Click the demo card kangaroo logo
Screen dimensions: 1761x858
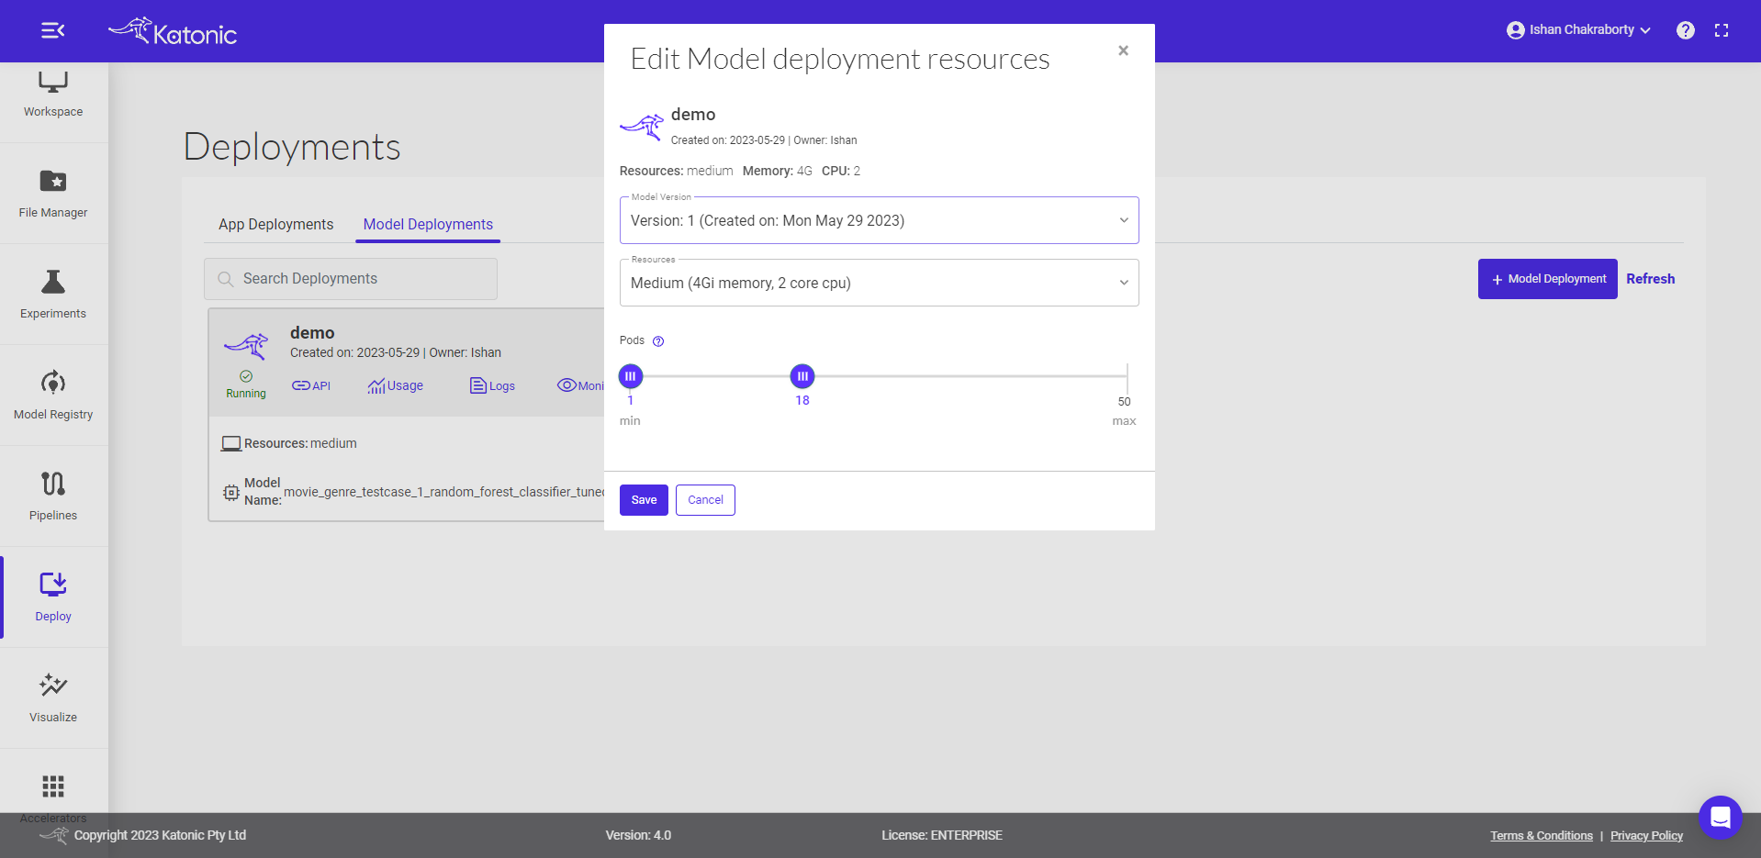[246, 346]
